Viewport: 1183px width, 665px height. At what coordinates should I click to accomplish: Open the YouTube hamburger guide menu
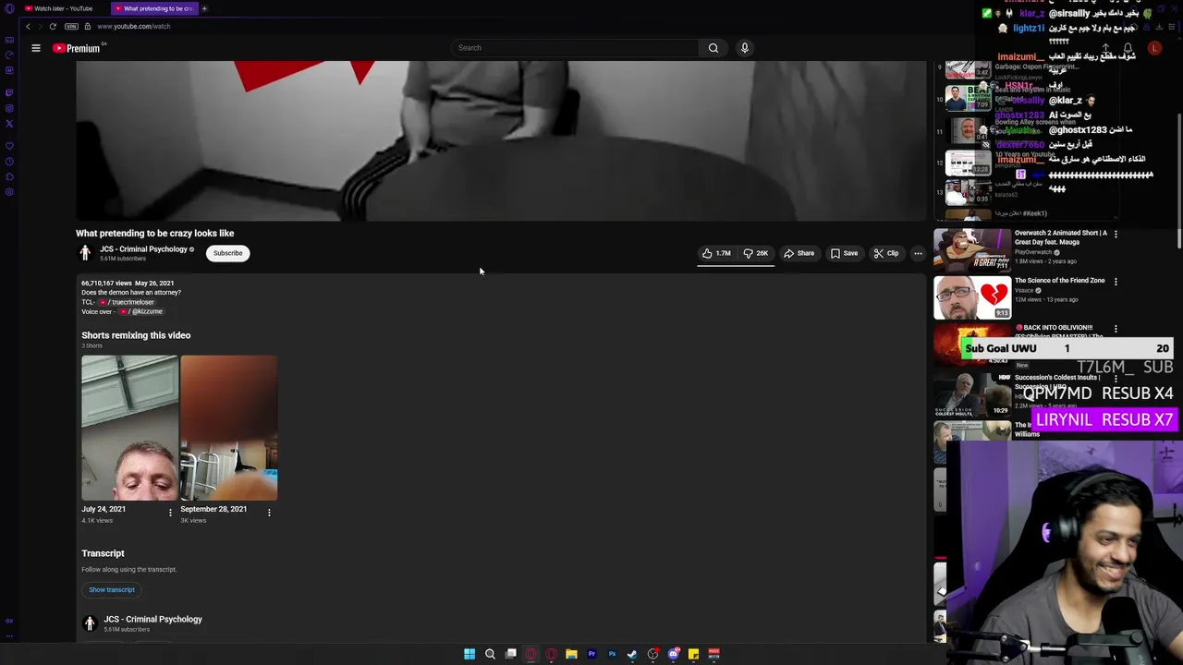(36, 48)
